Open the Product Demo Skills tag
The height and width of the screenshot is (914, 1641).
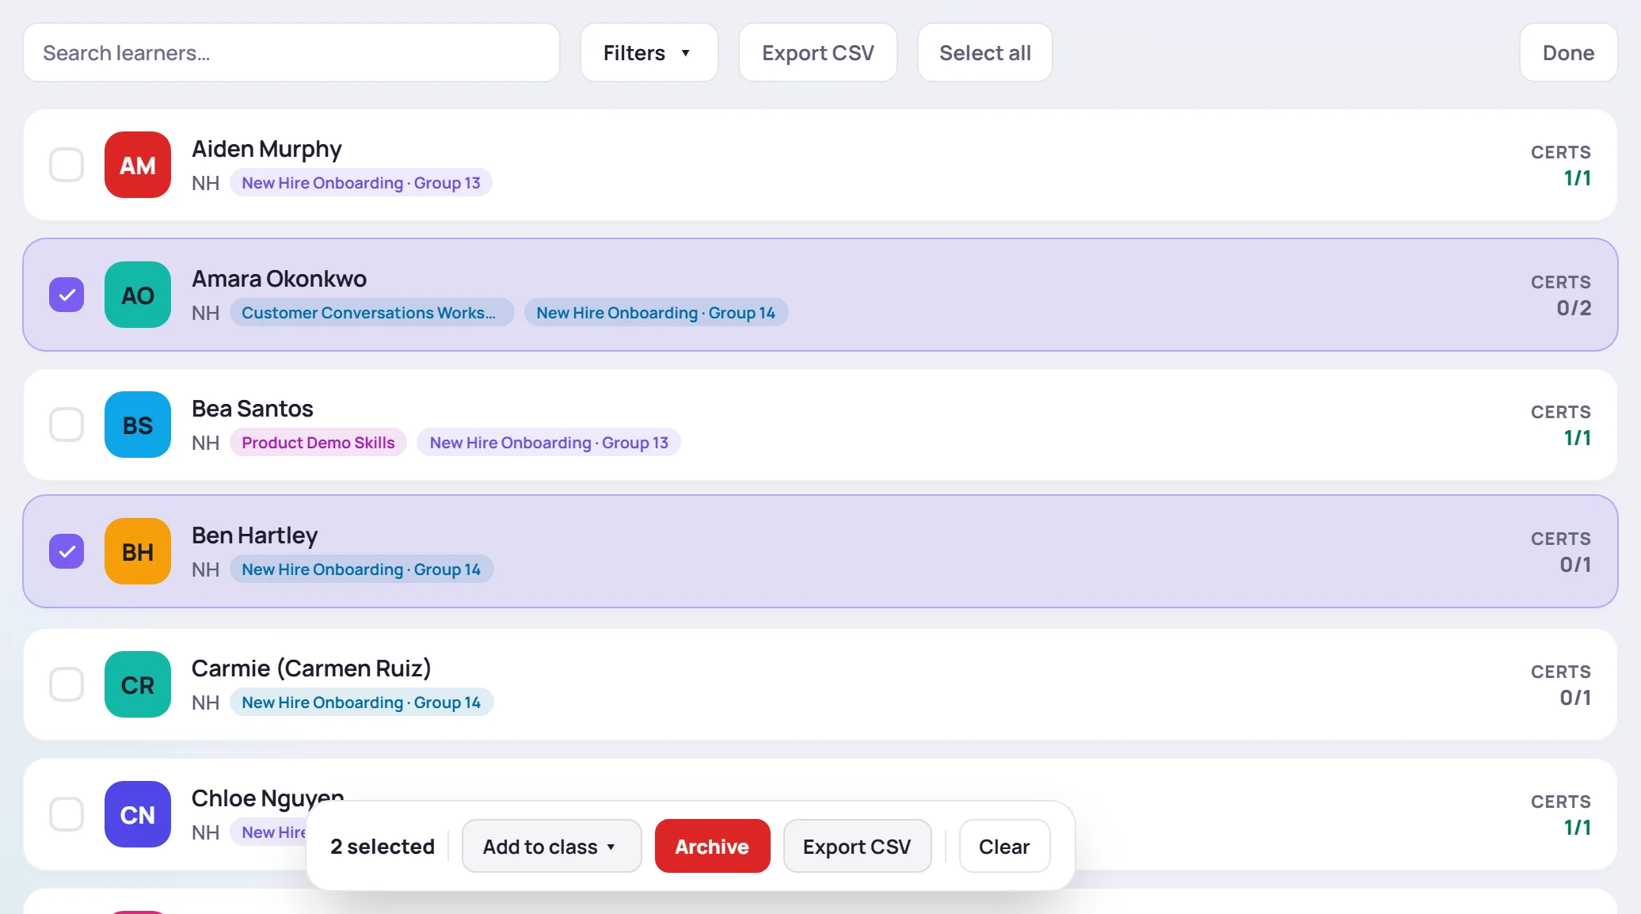tap(318, 443)
